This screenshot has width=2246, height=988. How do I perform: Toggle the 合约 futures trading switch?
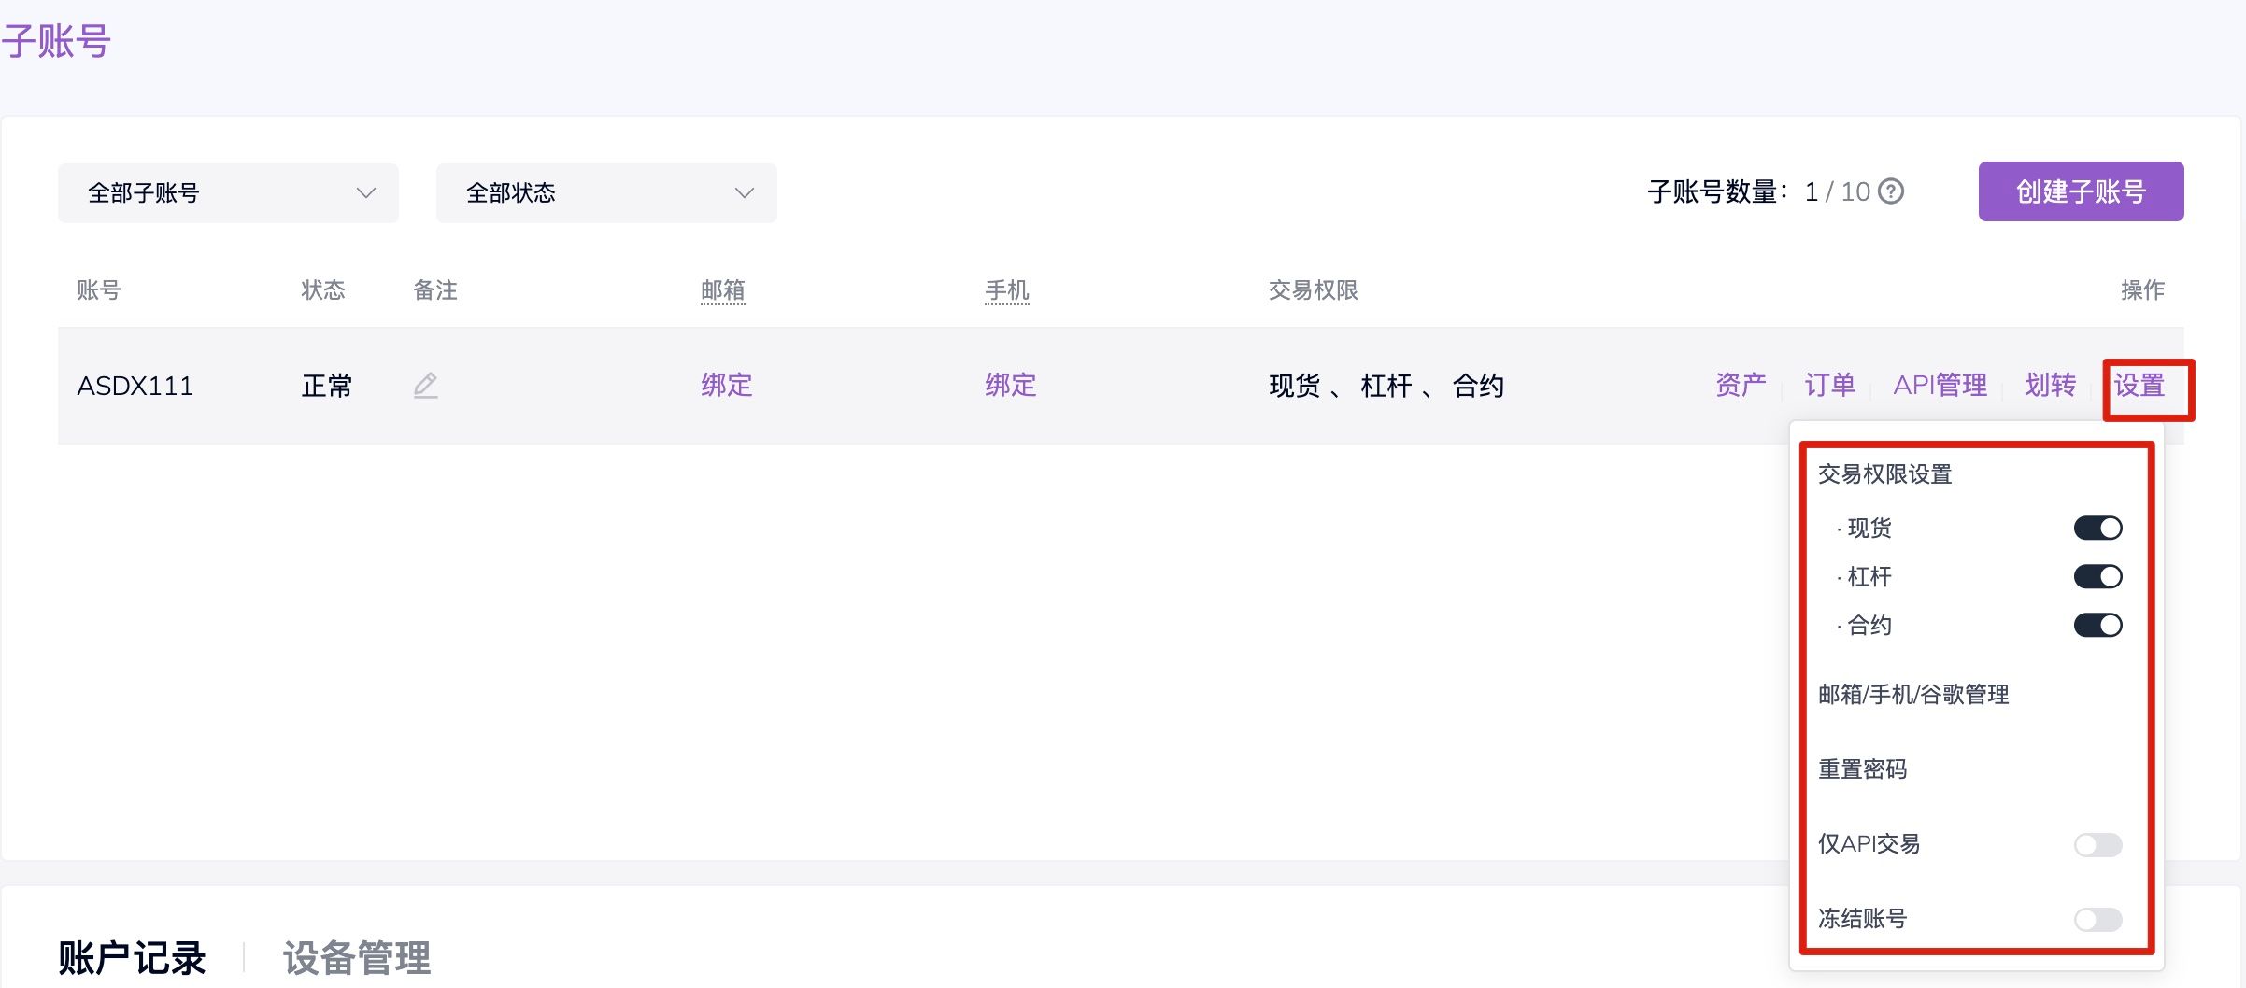coord(2097,626)
